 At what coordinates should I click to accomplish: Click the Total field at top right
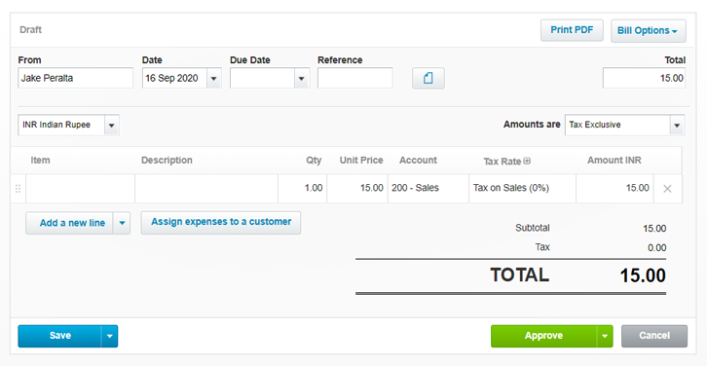pos(644,78)
